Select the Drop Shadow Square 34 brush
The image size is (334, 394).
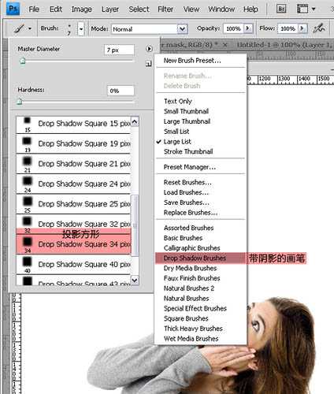73,244
